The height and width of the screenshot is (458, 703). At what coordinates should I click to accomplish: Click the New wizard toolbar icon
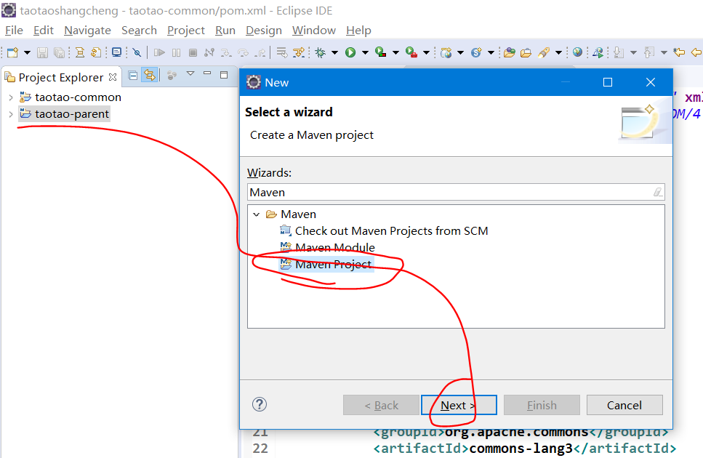pos(12,52)
